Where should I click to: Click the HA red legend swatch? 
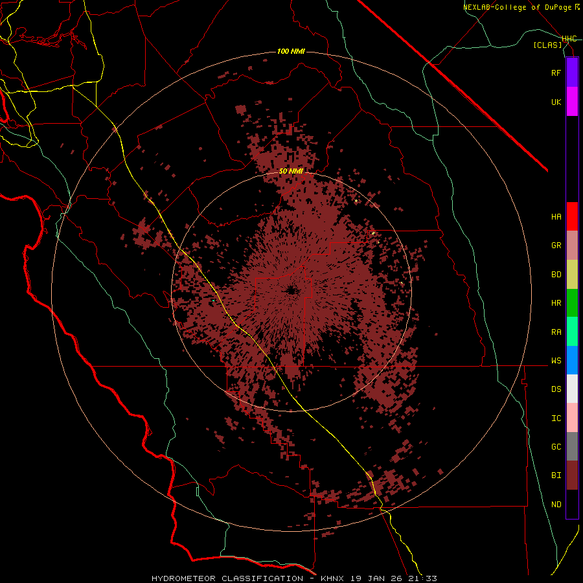pos(572,216)
